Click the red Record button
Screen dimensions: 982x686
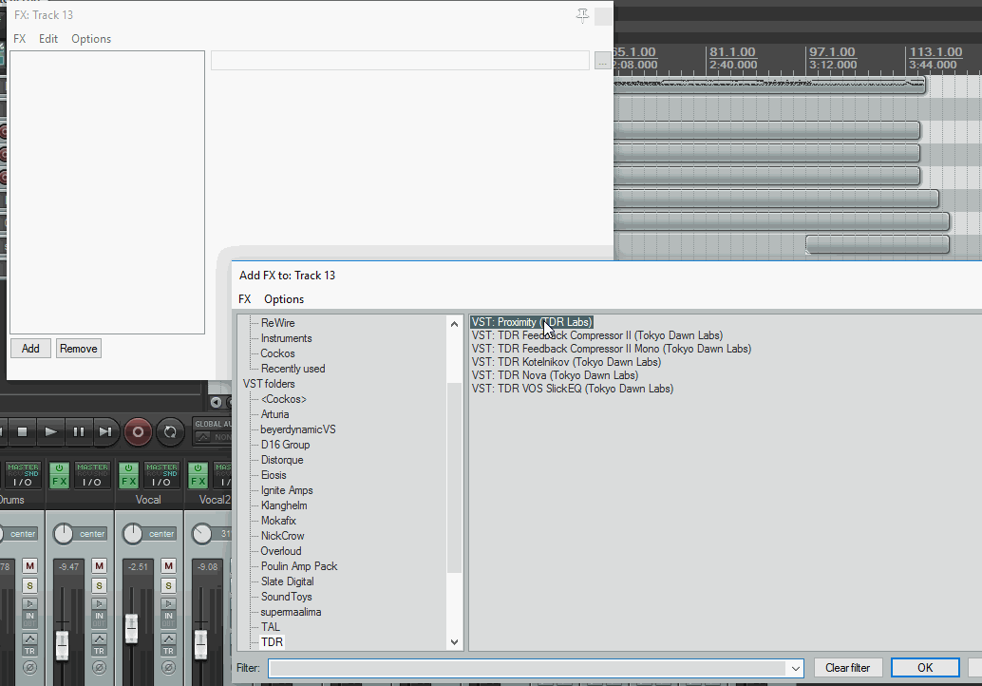pyautogui.click(x=138, y=431)
